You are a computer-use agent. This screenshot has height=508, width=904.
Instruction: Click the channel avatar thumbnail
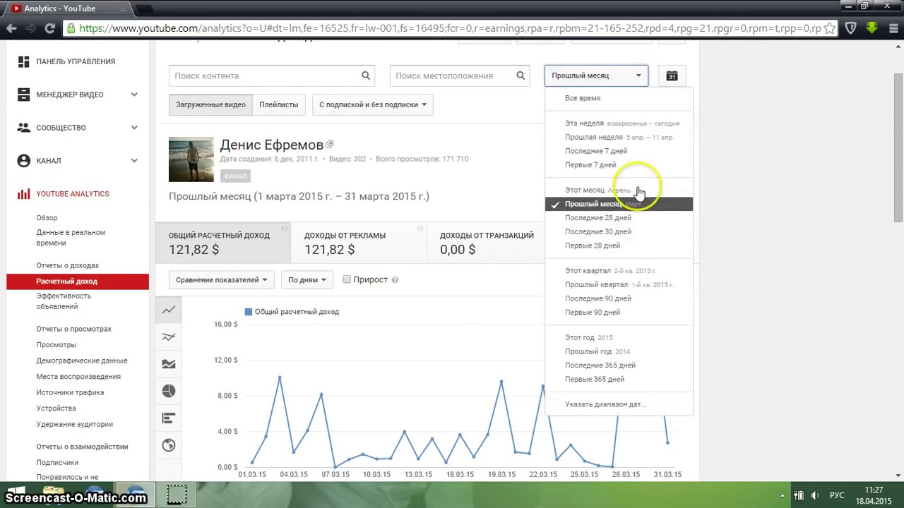coord(191,159)
